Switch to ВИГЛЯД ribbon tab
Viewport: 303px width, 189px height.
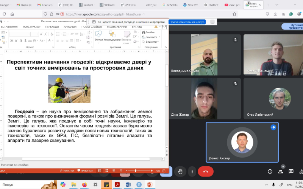pos(137,26)
